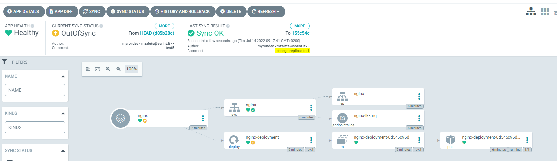Click the zoom in magnifier icon
The width and height of the screenshot is (557, 161).
pyautogui.click(x=108, y=69)
